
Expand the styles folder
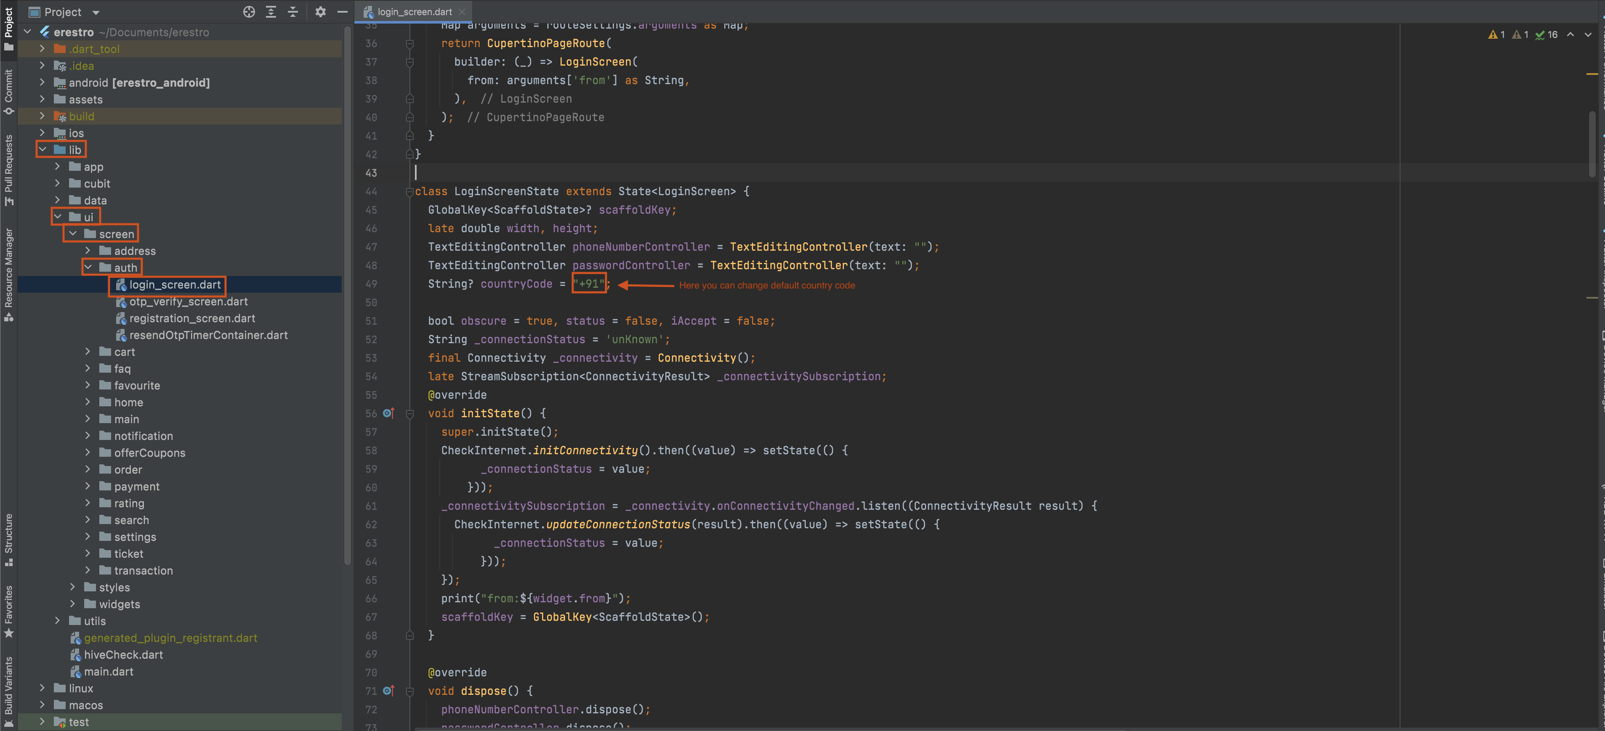click(73, 587)
